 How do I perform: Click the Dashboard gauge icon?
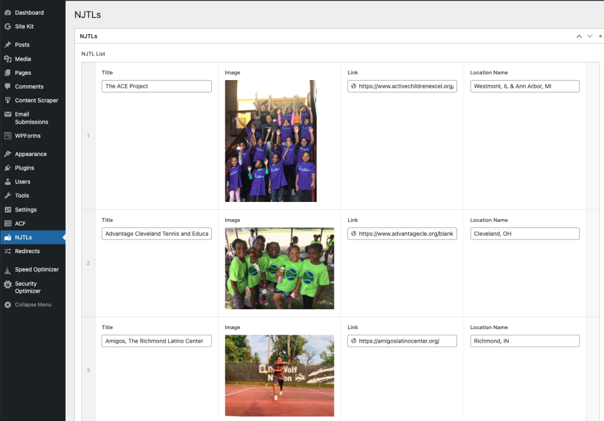[8, 13]
